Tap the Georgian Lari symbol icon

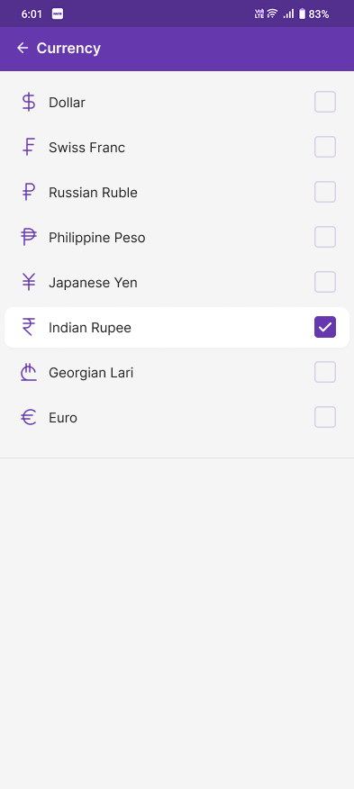click(29, 372)
